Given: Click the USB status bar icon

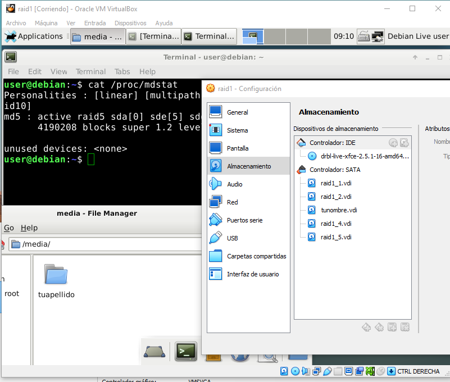Looking at the screenshot, I should (328, 371).
